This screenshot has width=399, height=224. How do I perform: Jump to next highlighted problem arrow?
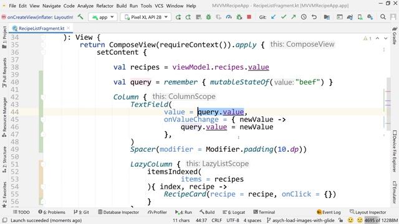point(386,39)
